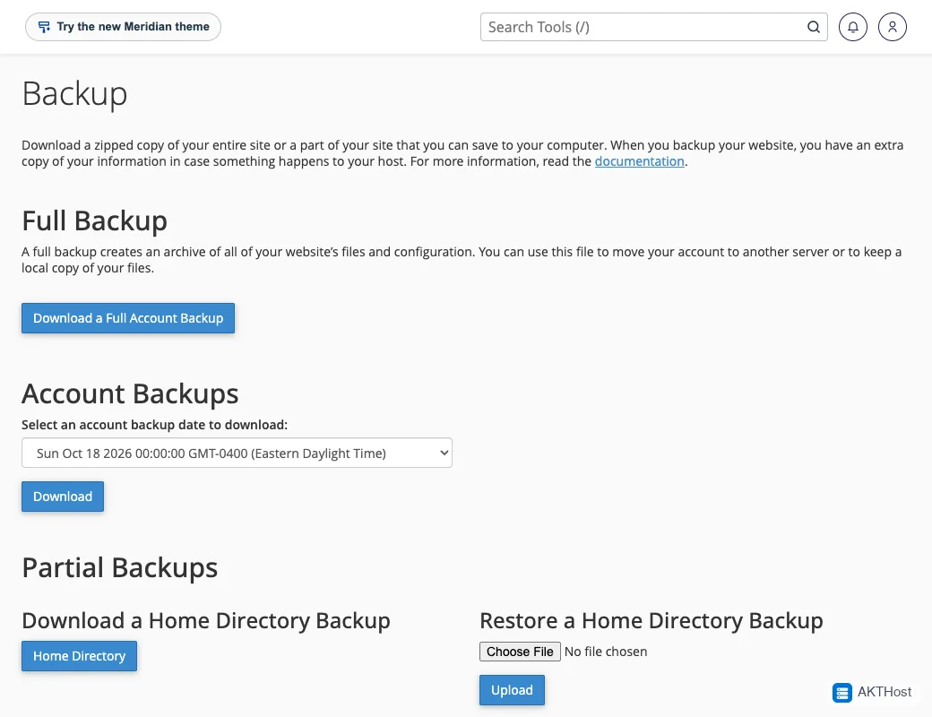Click 'Select an account backup date to download' label
Viewport: 932px width, 717px height.
point(154,425)
